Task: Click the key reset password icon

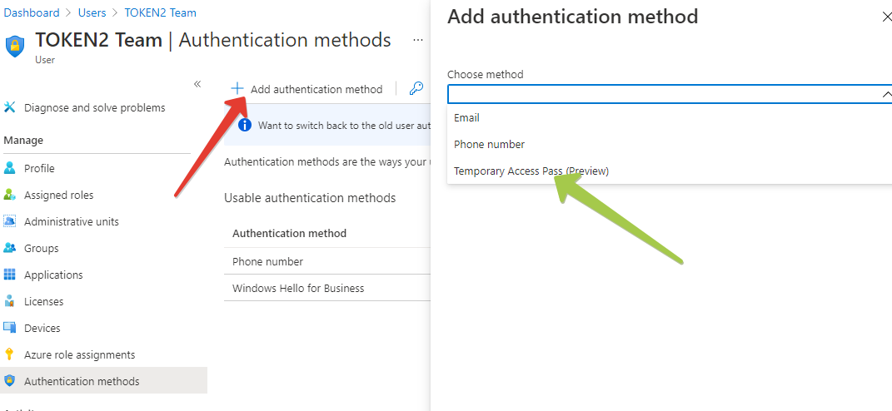Action: click(x=416, y=89)
